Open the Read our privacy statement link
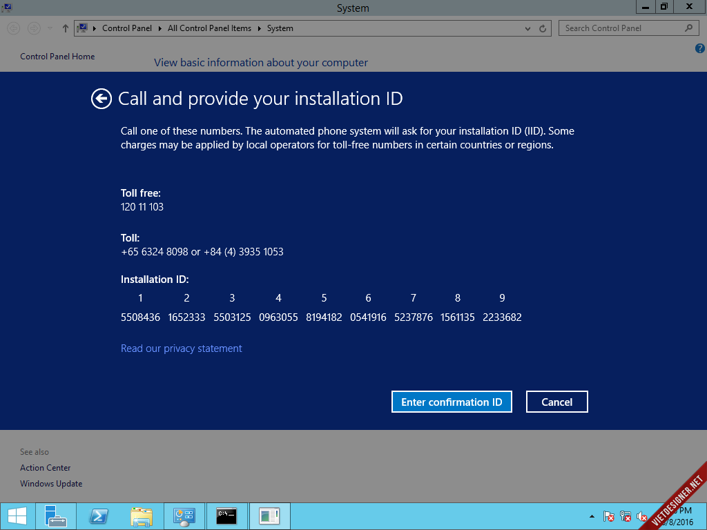707x530 pixels. 181,349
